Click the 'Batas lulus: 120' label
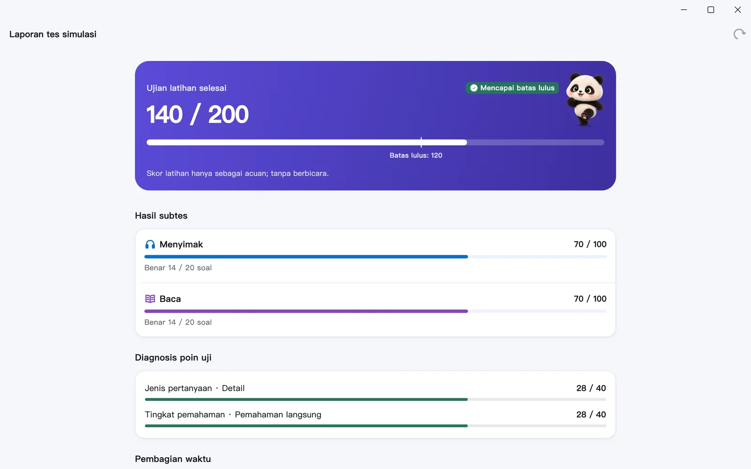Screen dimensions: 751x469 click(416, 155)
